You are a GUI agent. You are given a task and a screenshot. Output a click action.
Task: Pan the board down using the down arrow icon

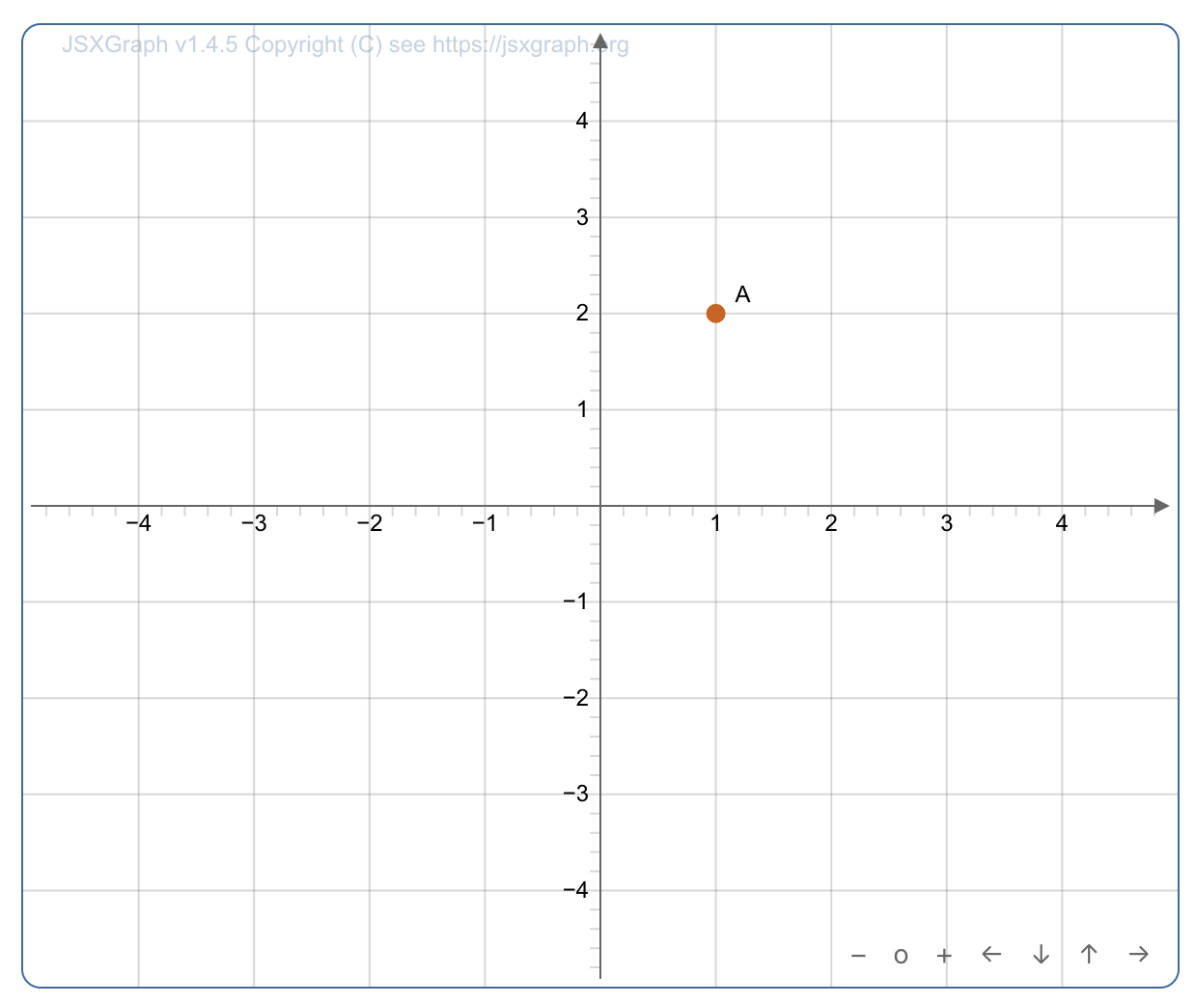pyautogui.click(x=1041, y=954)
